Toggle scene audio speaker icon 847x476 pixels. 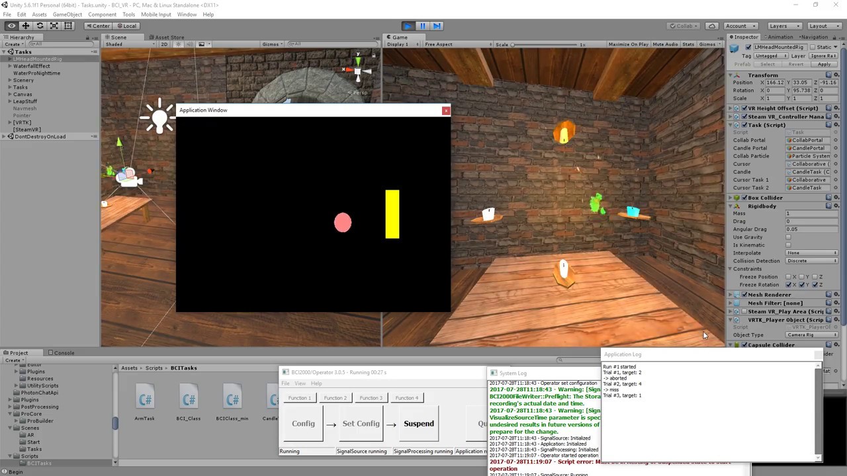[189, 44]
